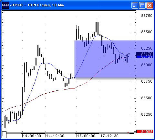Click the 14-09:00 time axis label
155x140 pixels.
[32, 136]
